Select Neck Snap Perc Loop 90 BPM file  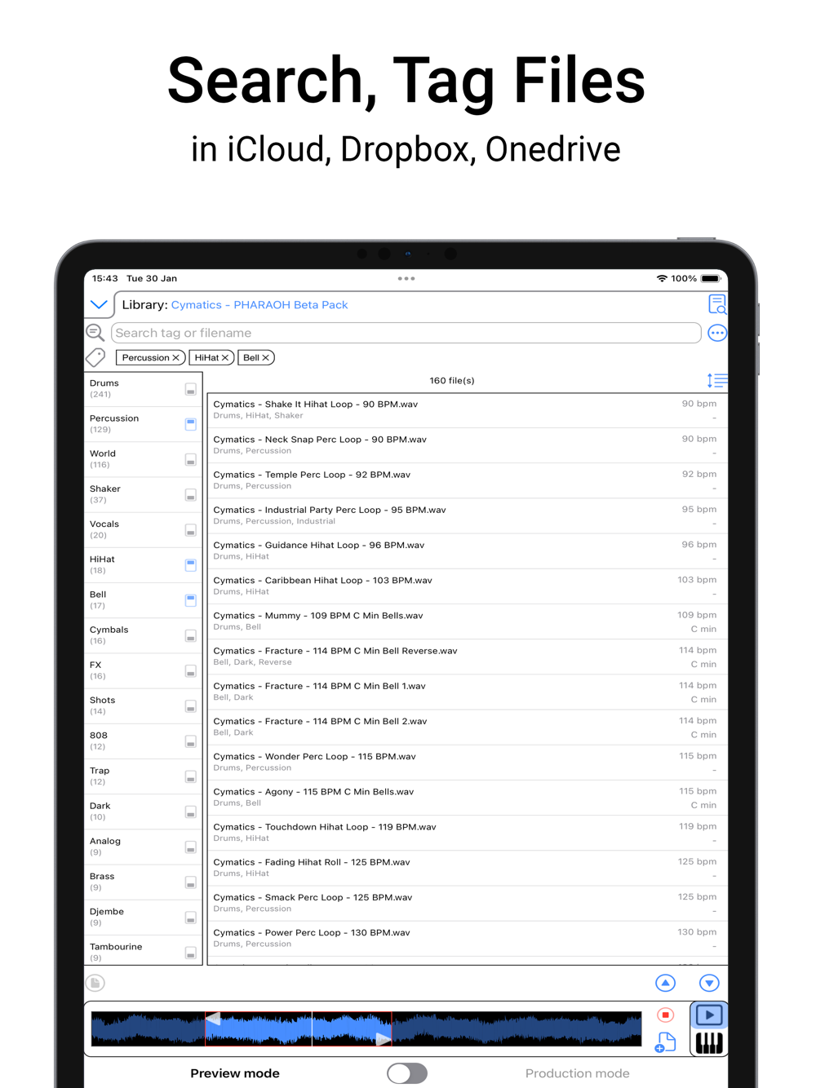pos(468,445)
